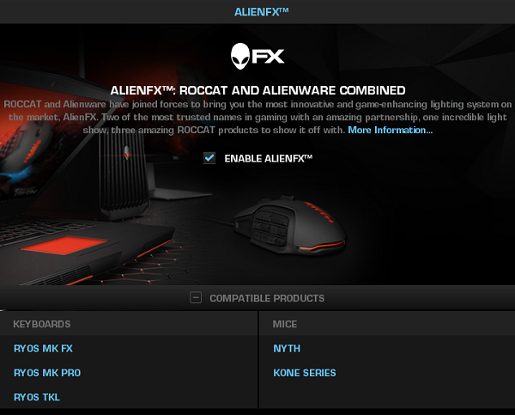Collapse the Compatible Products section
Image resolution: width=515 pixels, height=415 pixels.
[196, 298]
